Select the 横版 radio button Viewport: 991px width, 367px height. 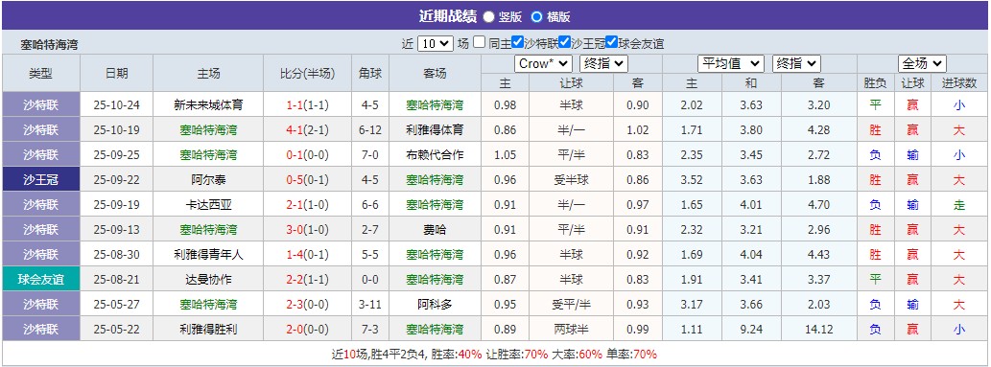536,17
